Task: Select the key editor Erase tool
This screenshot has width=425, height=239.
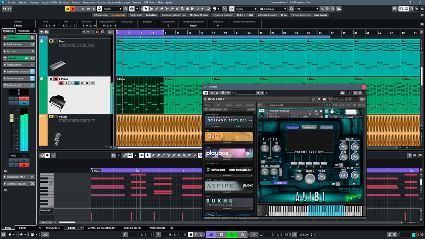Action: click(159, 155)
